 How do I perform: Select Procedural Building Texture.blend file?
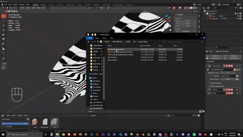click(121, 52)
